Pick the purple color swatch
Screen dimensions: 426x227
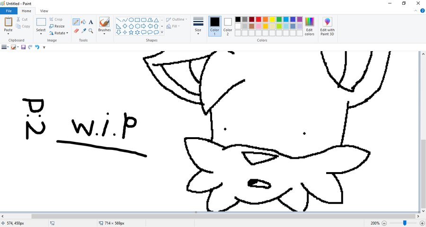click(300, 19)
